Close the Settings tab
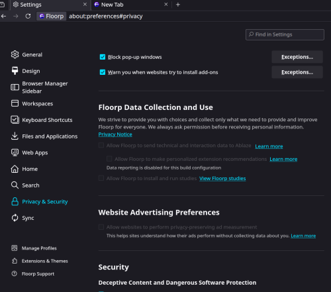 tap(85, 5)
